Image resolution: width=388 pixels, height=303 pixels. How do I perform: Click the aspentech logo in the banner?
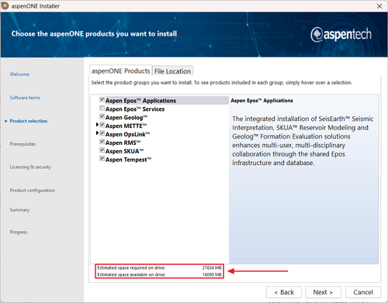[x=341, y=35]
